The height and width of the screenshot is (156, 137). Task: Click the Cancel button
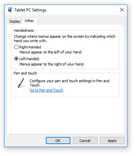point(85,141)
